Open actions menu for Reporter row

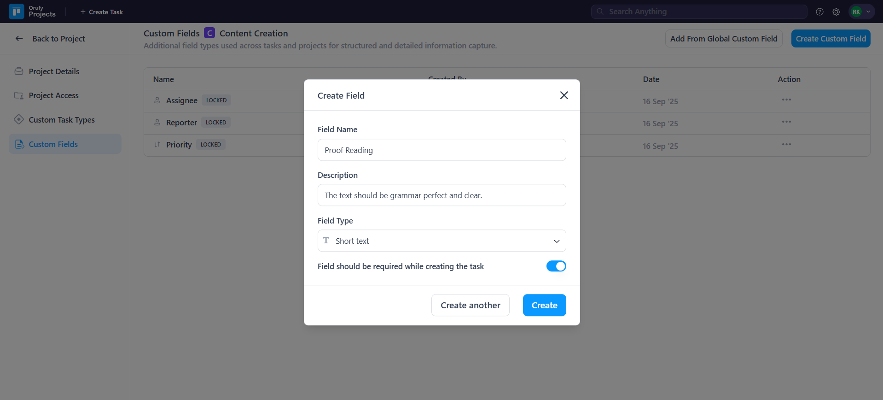tap(786, 122)
